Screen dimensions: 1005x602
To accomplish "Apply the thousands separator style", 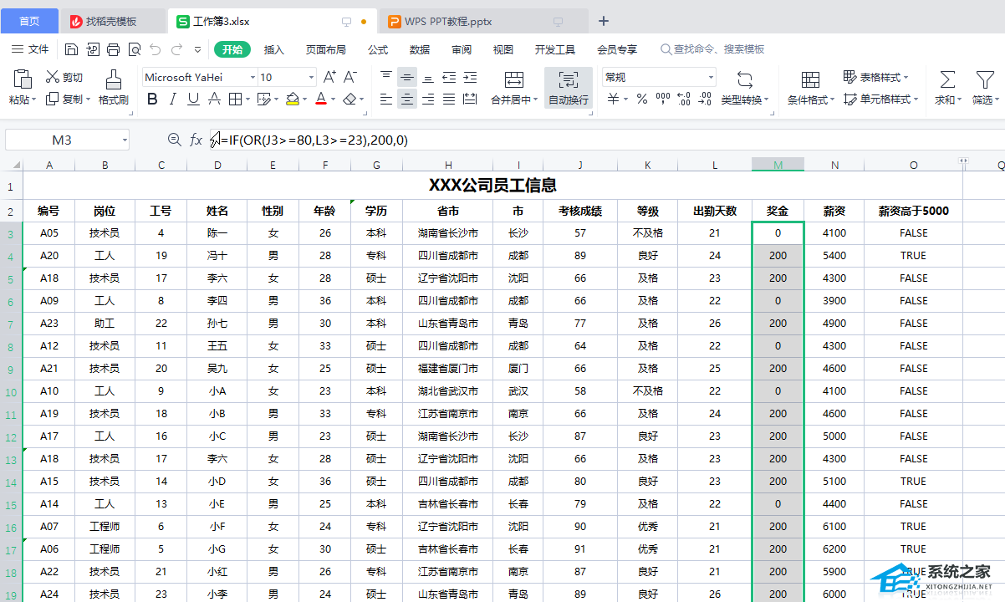I will [663, 99].
